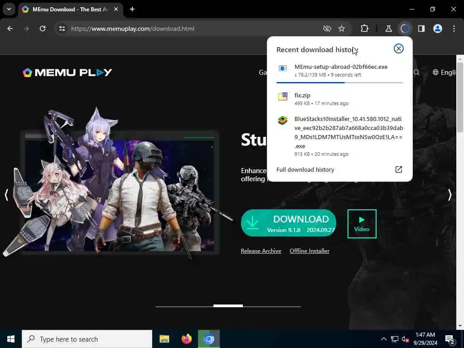This screenshot has height=348, width=464.
Task: Open Chrome three-dot menu
Action: [454, 29]
